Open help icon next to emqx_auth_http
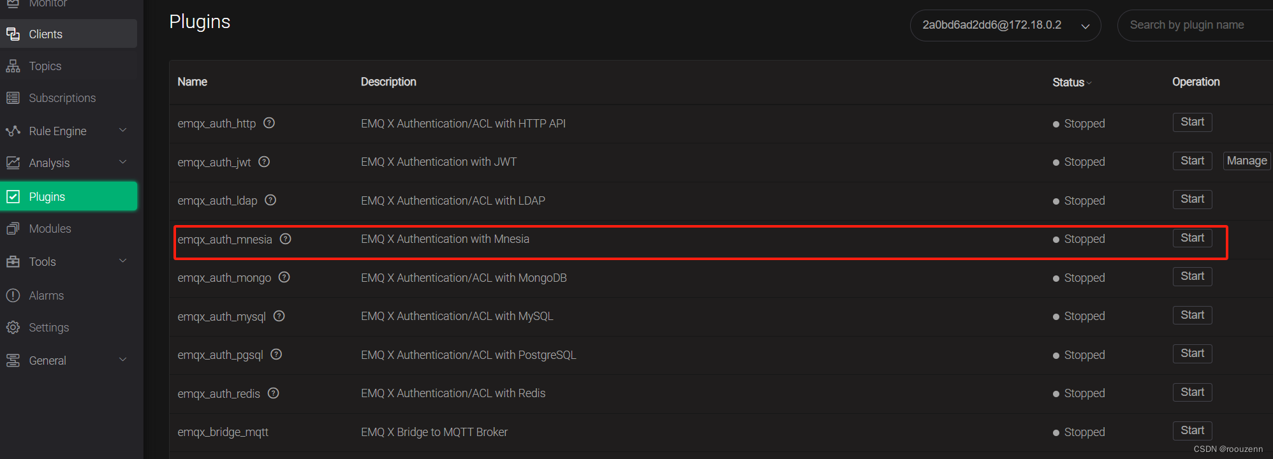The width and height of the screenshot is (1273, 459). point(269,123)
